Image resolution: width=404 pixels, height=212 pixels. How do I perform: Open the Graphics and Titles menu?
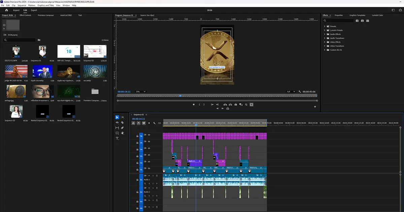point(45,5)
